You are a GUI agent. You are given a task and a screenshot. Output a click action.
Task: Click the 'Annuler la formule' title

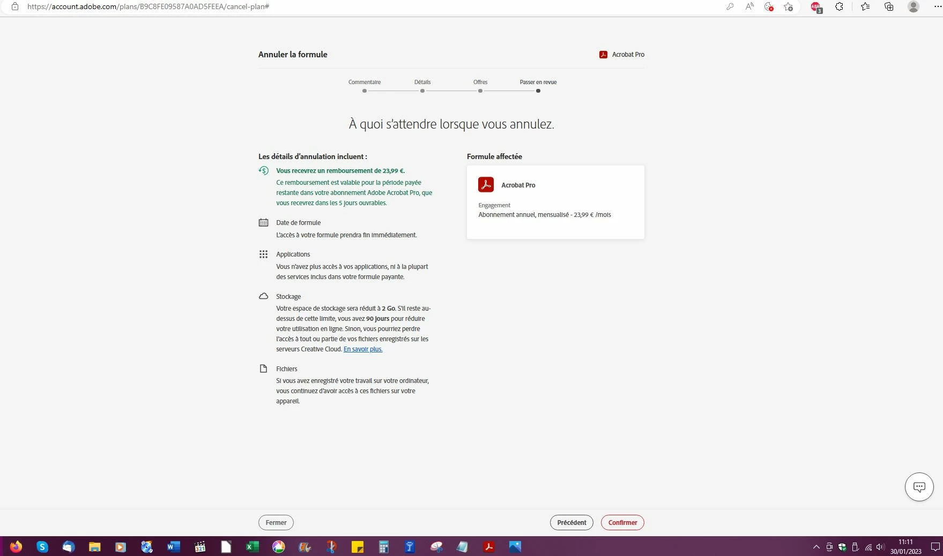coord(293,55)
